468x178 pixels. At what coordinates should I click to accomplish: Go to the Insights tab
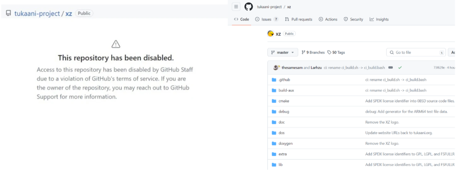coord(379,19)
